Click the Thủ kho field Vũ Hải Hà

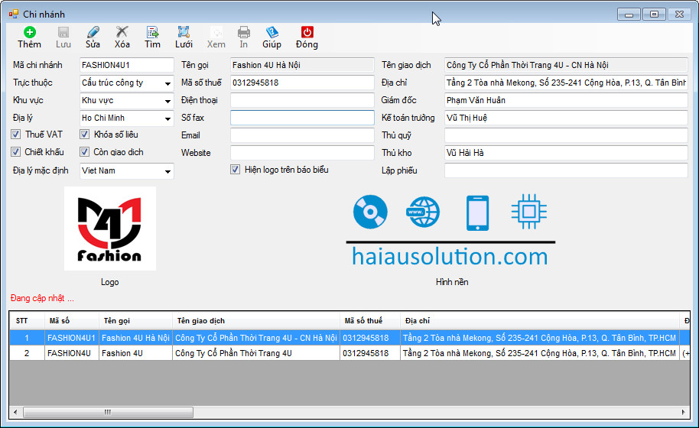tap(566, 153)
